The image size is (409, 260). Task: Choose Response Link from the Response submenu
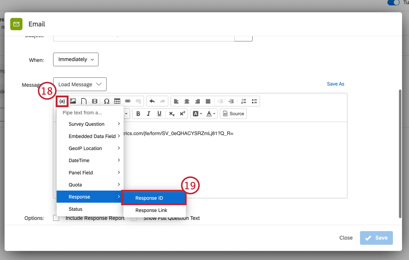point(151,210)
